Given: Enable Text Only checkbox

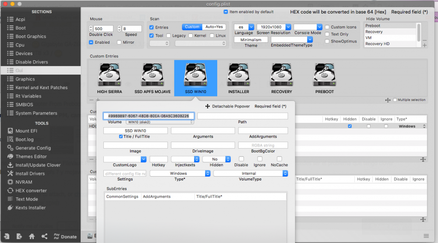Looking at the screenshot, I should pos(327,34).
